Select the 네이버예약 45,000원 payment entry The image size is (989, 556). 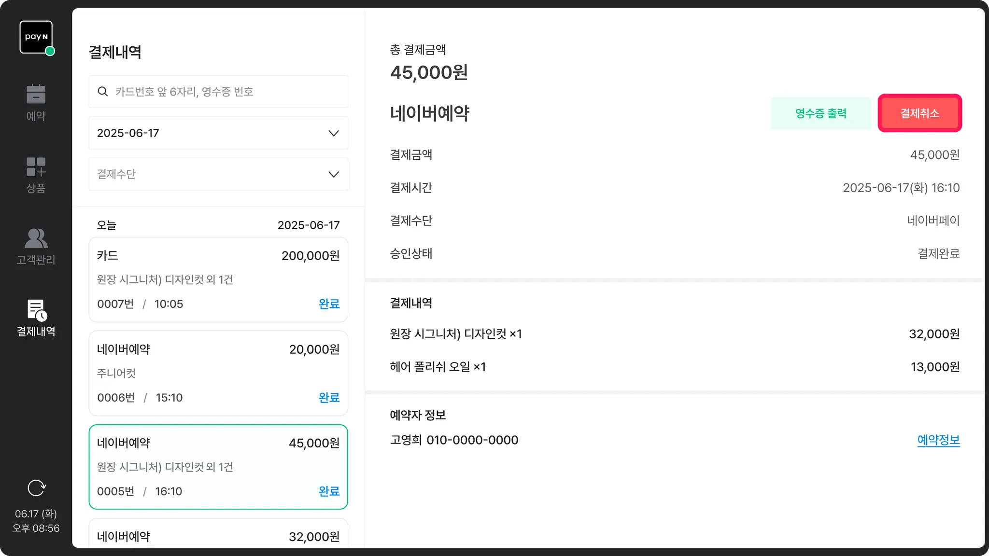(x=218, y=467)
